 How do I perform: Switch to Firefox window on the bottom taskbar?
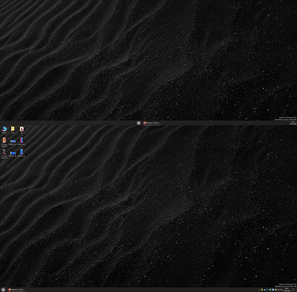coord(16,290)
